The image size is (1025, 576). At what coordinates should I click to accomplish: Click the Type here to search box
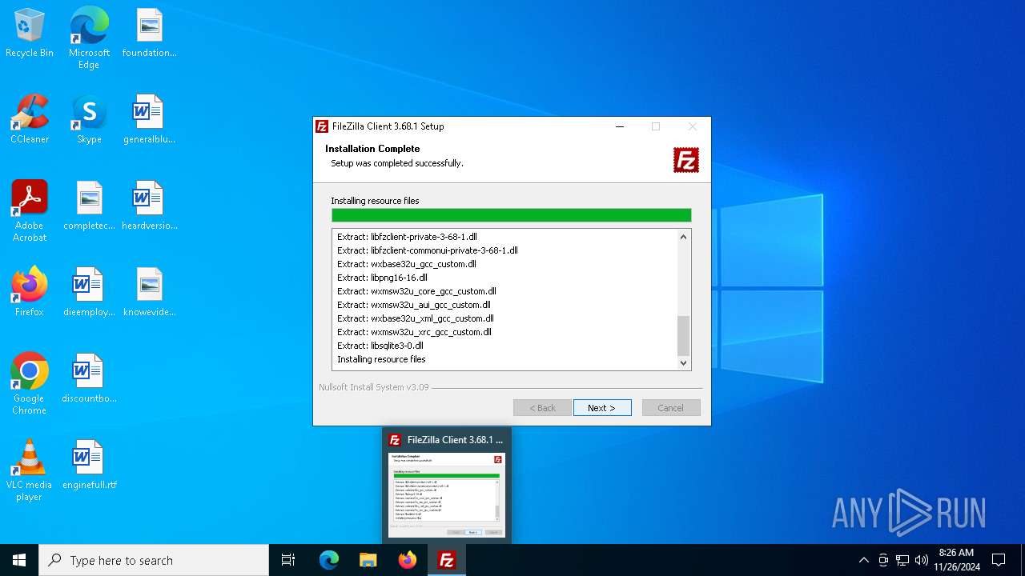154,560
